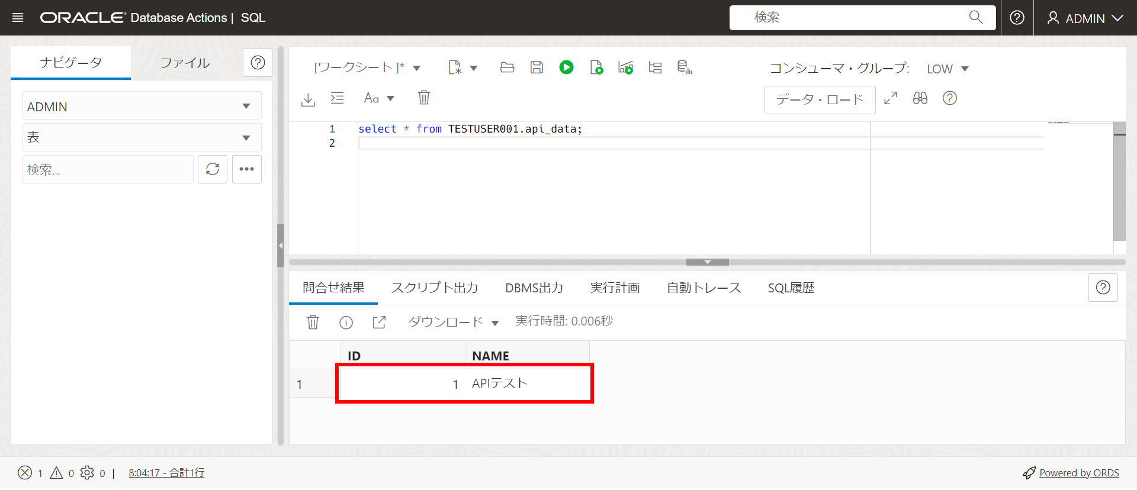Open the Powered by ORDS link
This screenshot has height=490, width=1137.
pyautogui.click(x=1079, y=473)
